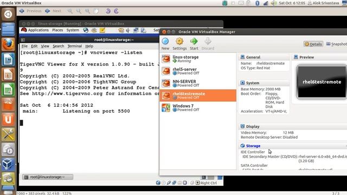This screenshot has height=195, width=347.
Task: Open the terminal Search menu
Action: pos(58,46)
